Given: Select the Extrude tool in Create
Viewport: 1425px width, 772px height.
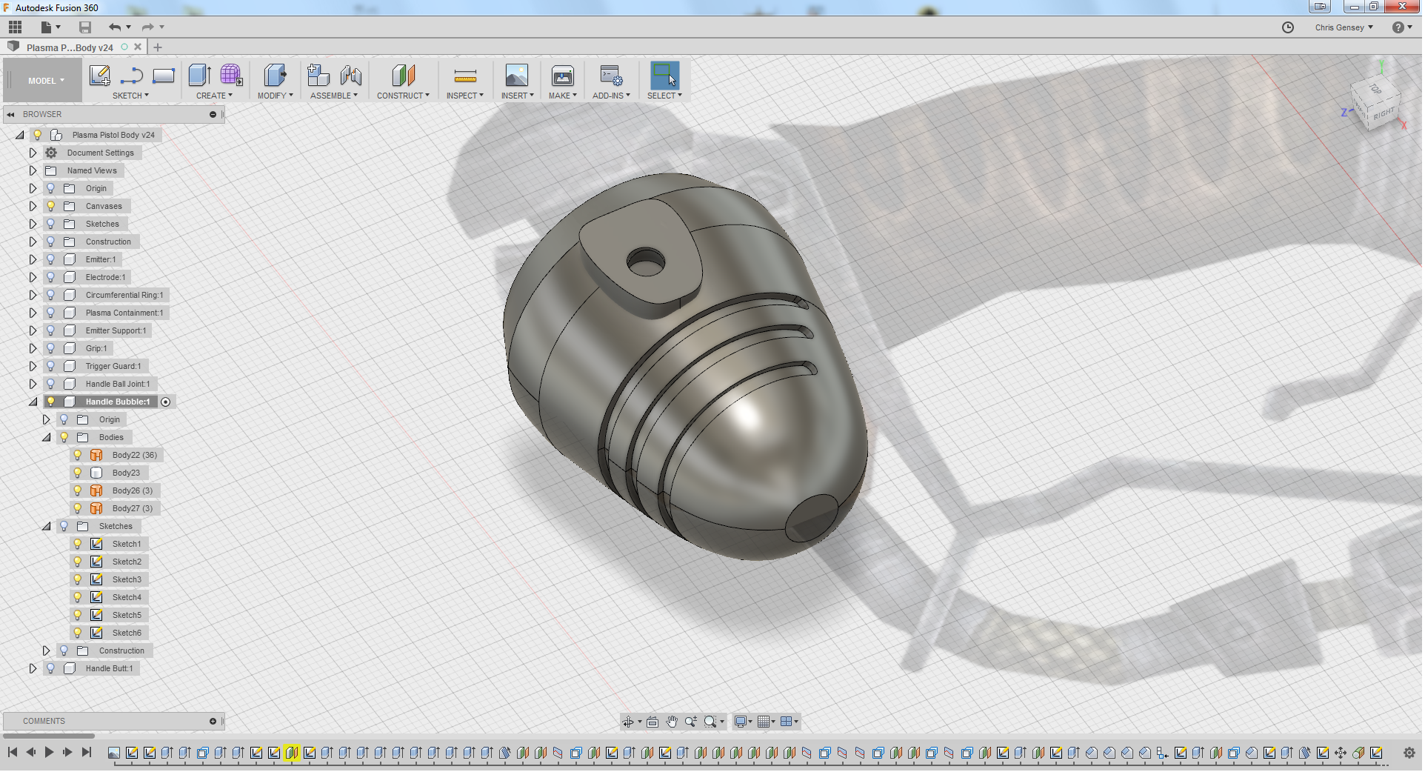Looking at the screenshot, I should (199, 76).
